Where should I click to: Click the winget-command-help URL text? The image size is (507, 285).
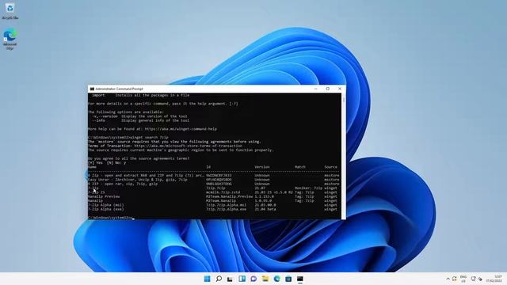click(x=181, y=129)
